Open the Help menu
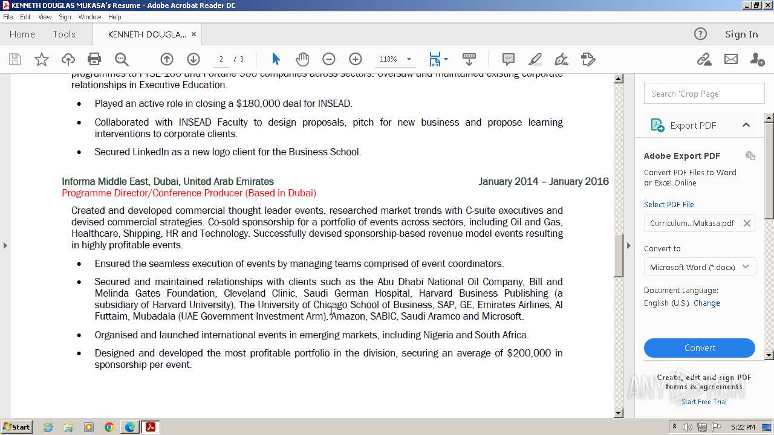 coord(114,17)
